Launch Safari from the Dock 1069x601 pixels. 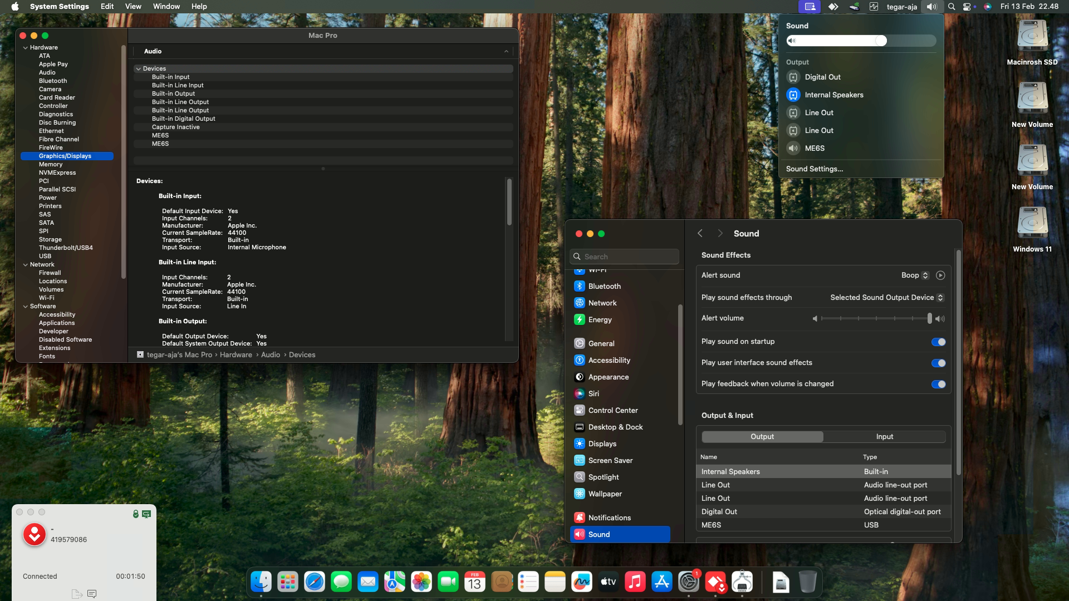315,582
